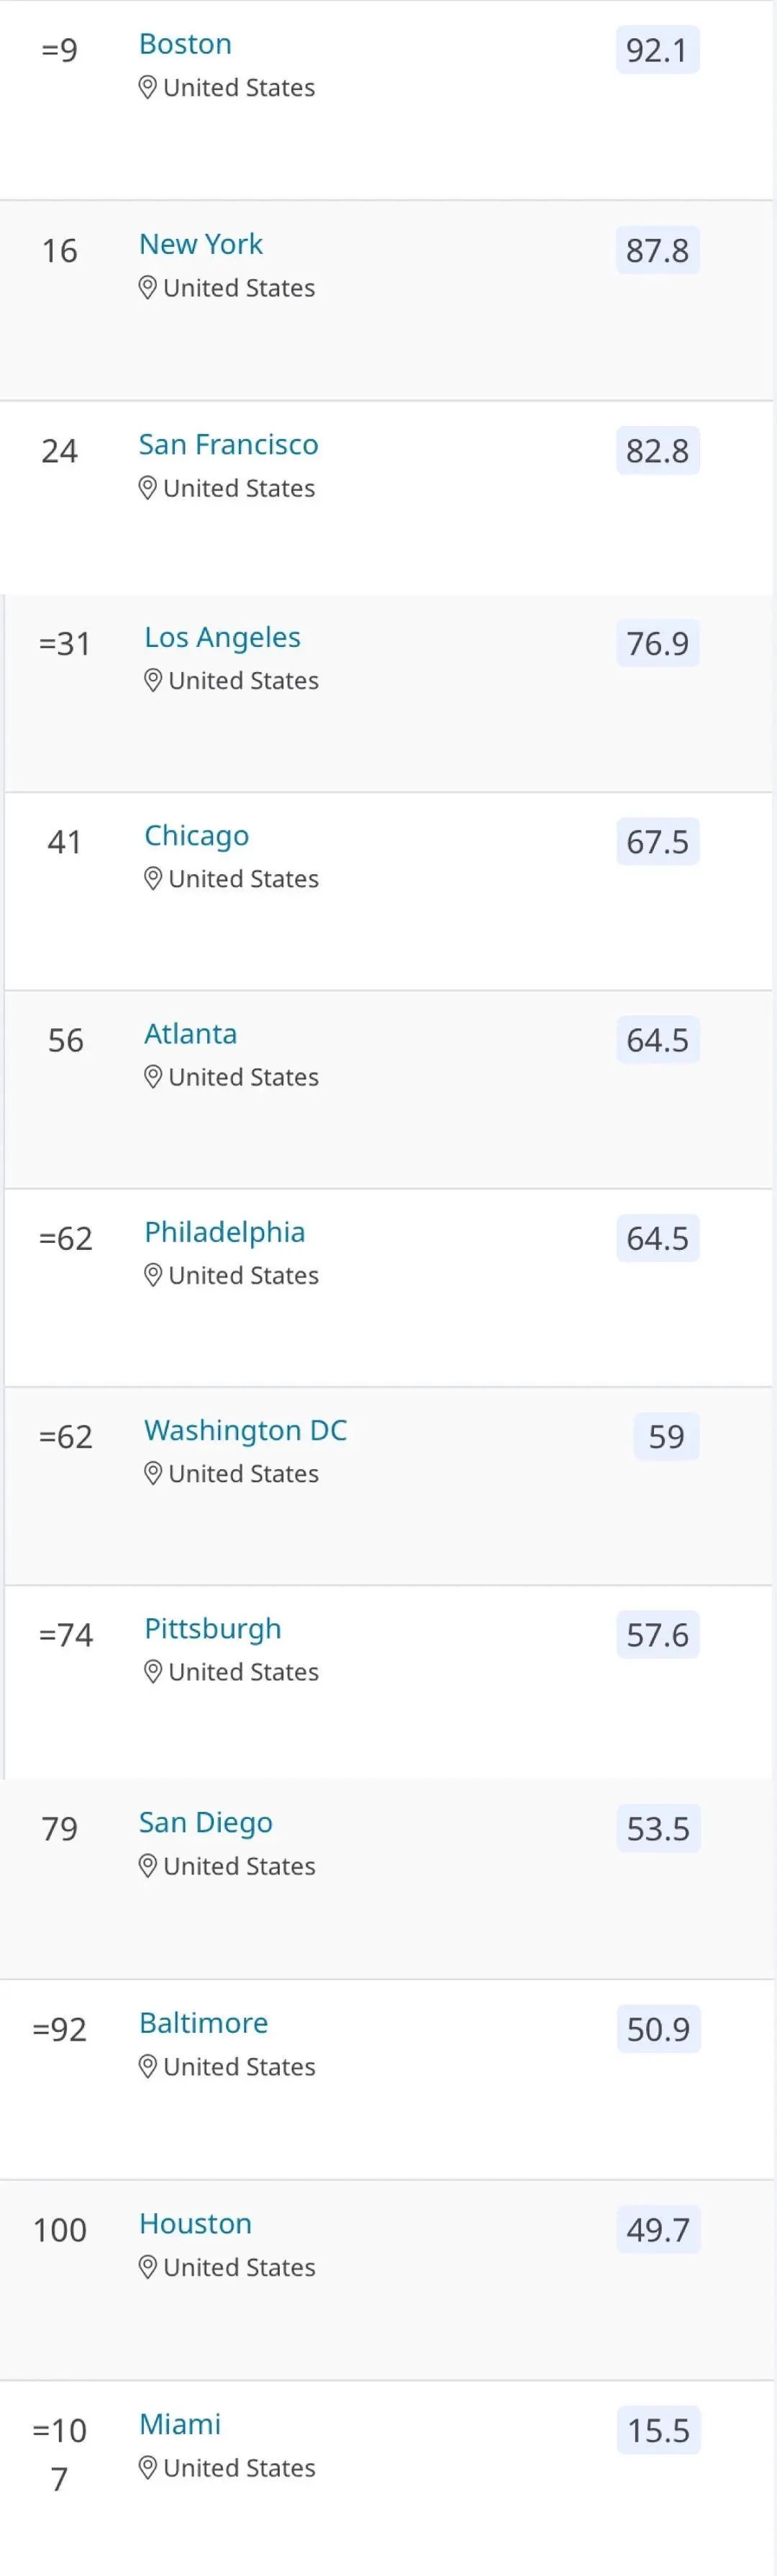The width and height of the screenshot is (777, 2576).
Task: Open the San Francisco city link
Action: coord(228,444)
